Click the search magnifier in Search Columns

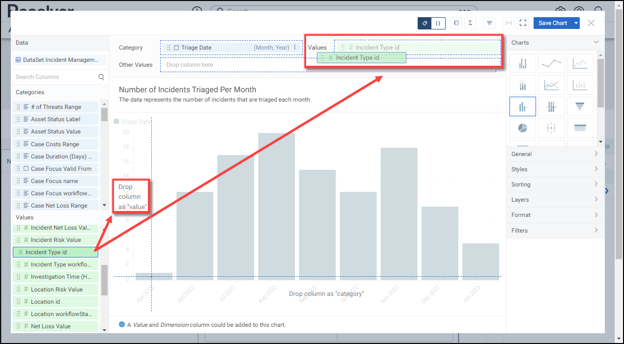tap(101, 77)
